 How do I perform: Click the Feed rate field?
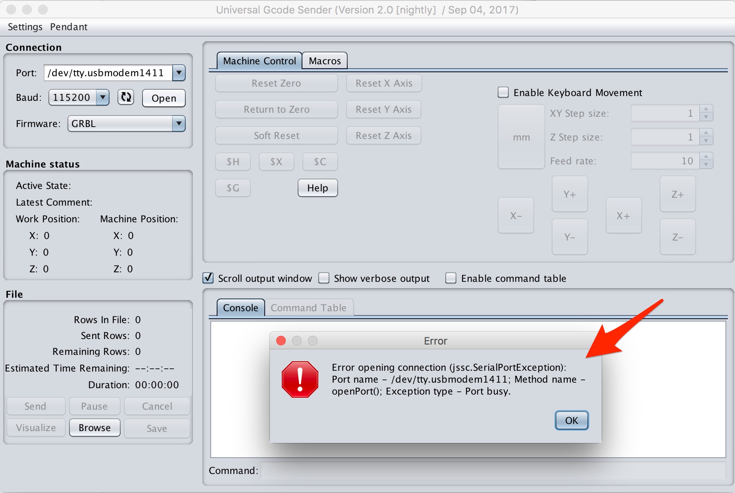coord(666,161)
